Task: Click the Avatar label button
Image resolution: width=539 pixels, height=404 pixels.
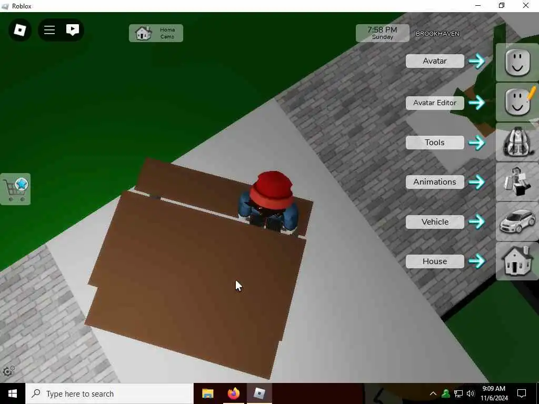Action: click(435, 61)
